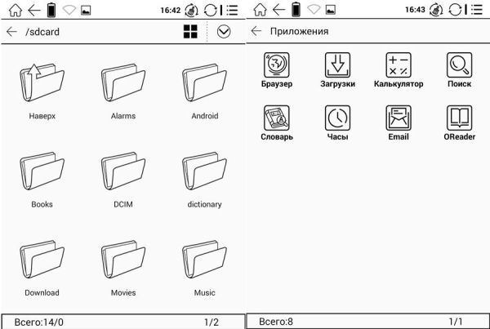Viewport: 490px width, 329px height.
Task: Open the Download folder
Action: 41,261
